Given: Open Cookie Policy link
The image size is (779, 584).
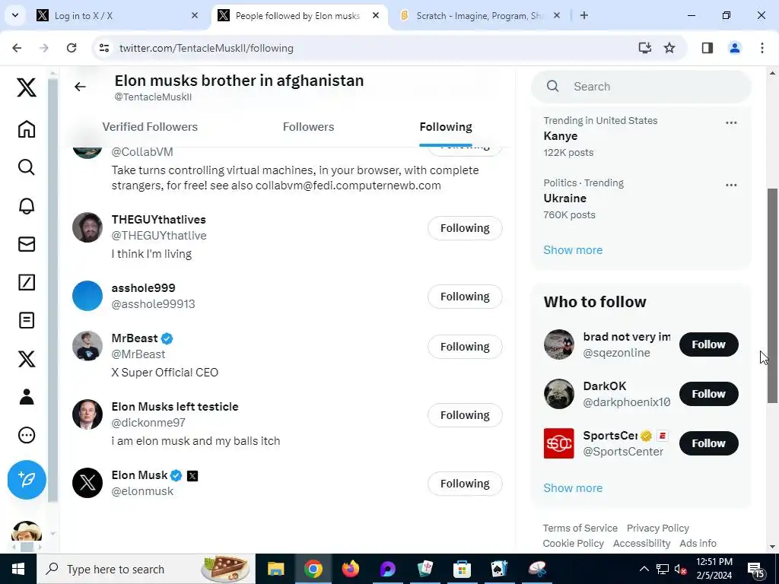Looking at the screenshot, I should pos(574,543).
